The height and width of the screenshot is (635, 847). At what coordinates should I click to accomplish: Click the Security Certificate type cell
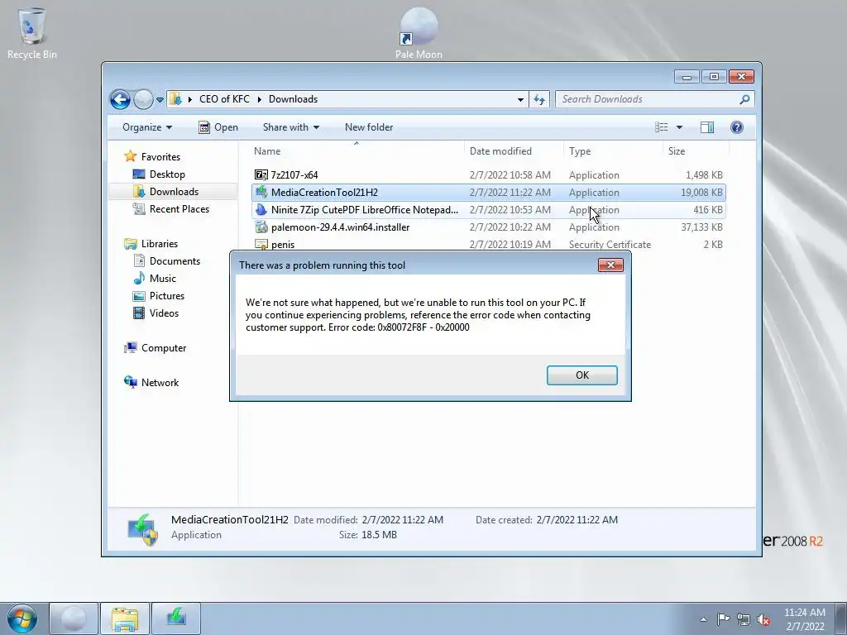pyautogui.click(x=610, y=245)
